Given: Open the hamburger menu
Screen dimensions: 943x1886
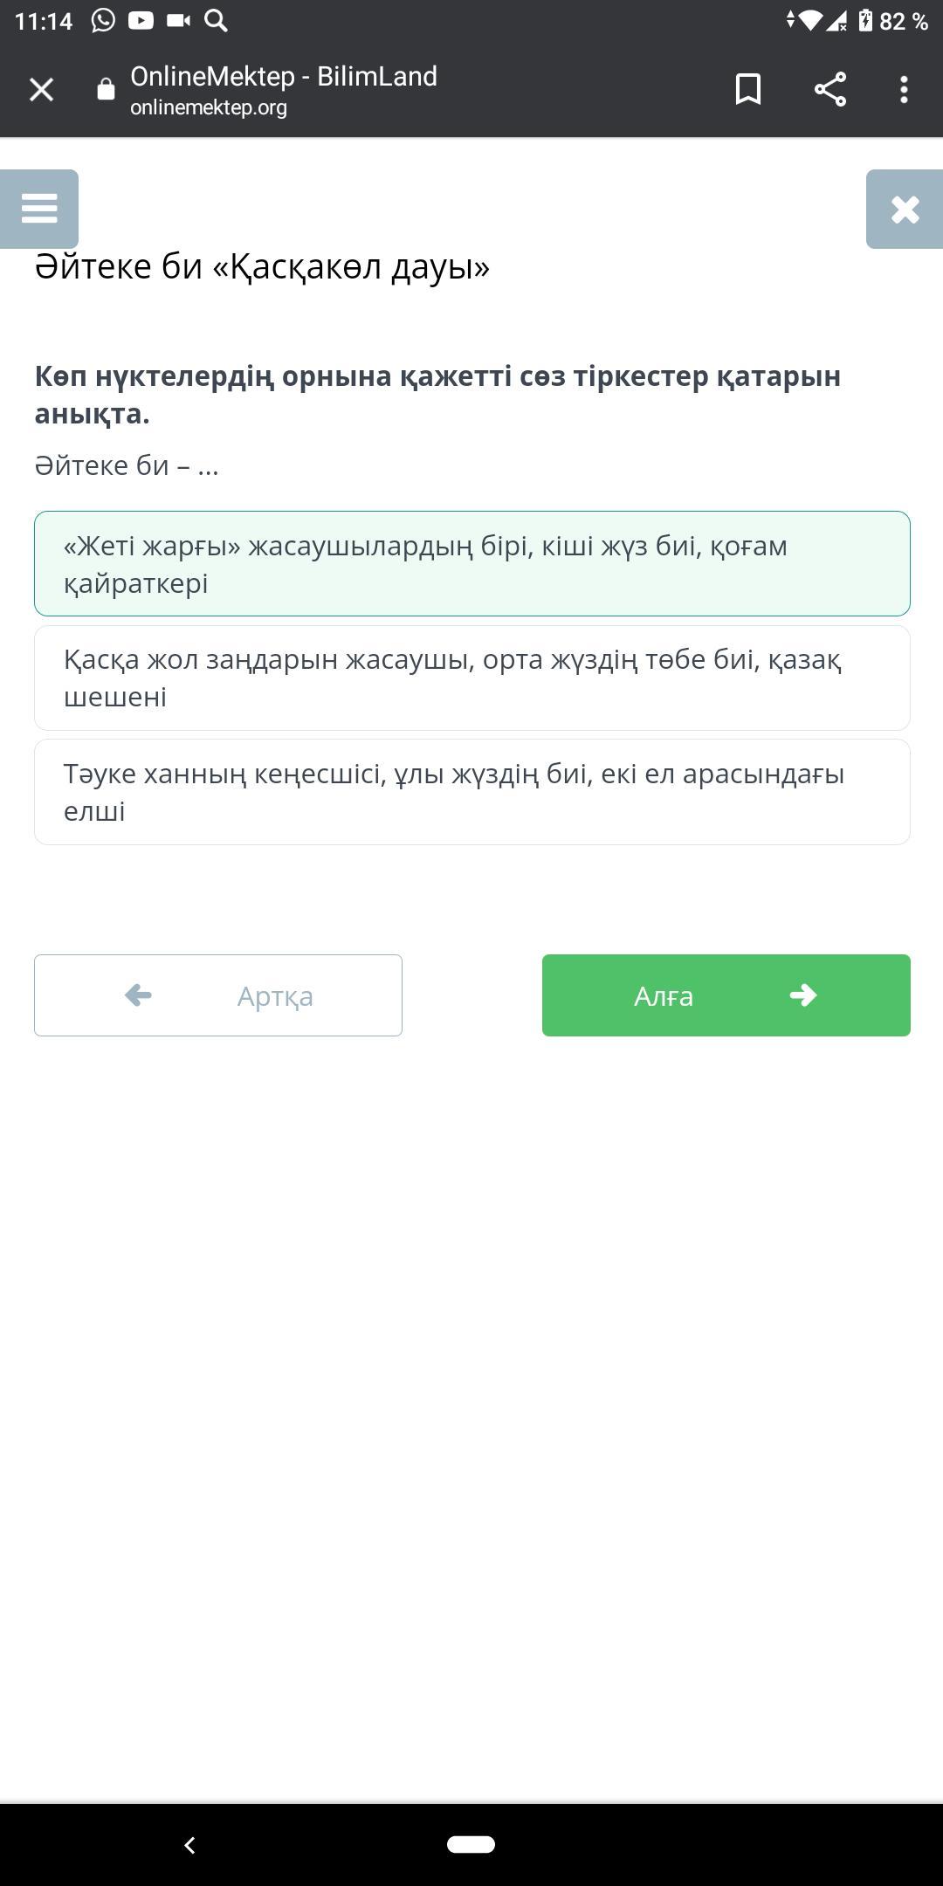Looking at the screenshot, I should click(x=39, y=209).
